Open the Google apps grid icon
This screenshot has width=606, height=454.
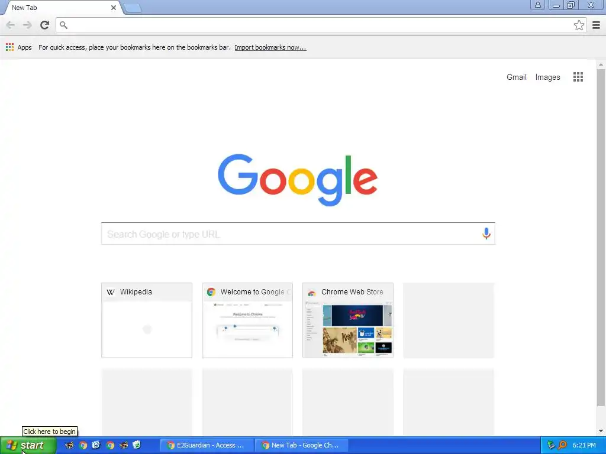point(578,77)
